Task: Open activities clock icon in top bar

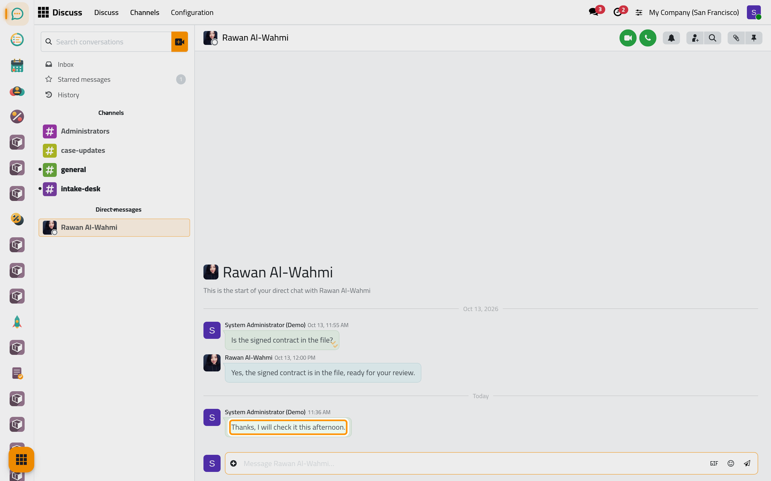Action: 618,12
